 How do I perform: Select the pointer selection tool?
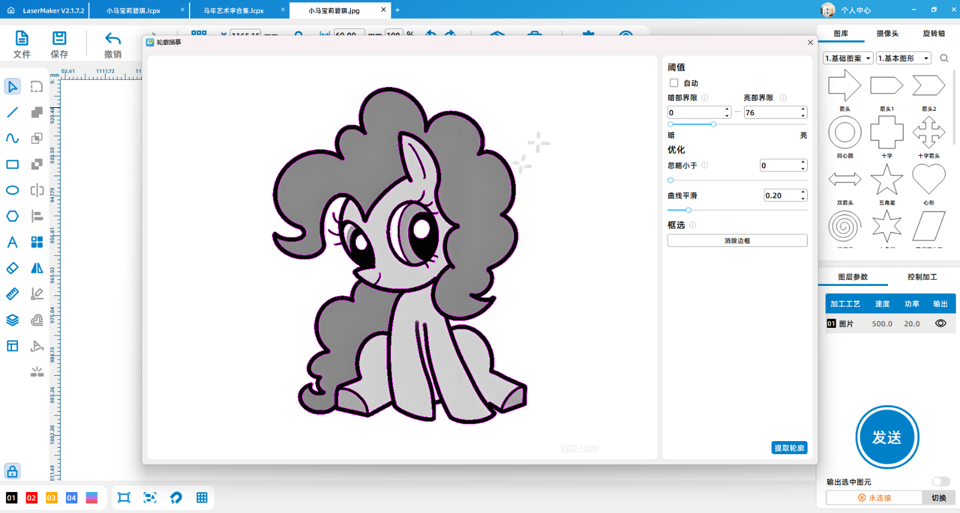[13, 87]
